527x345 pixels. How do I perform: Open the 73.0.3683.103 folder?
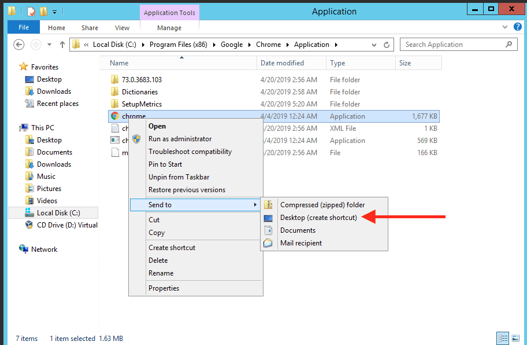point(142,80)
